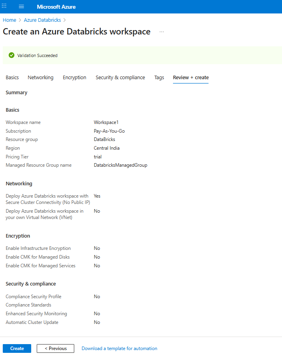Image resolution: width=282 pixels, height=356 pixels.
Task: Click Enhanced Security Monitoring label
Action: (36, 314)
